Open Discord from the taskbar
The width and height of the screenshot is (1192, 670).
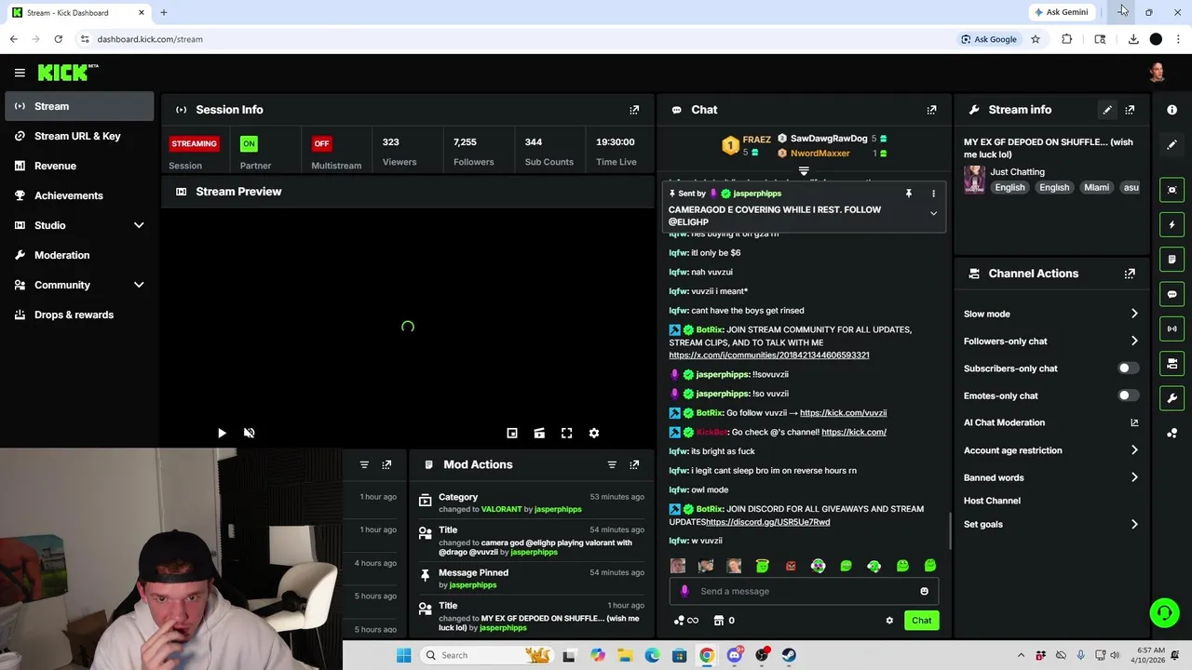click(x=735, y=655)
